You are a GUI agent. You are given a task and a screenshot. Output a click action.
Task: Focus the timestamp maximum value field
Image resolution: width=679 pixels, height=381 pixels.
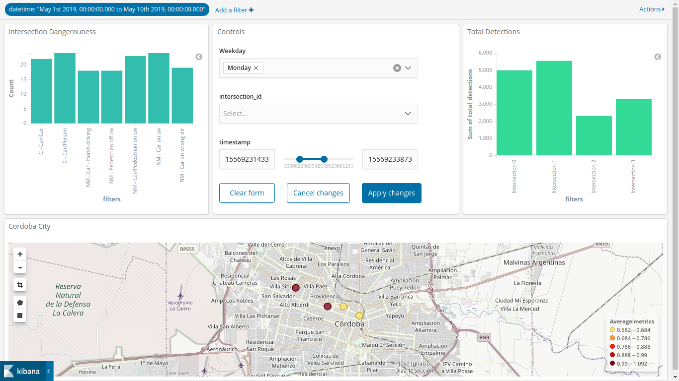[x=390, y=159]
